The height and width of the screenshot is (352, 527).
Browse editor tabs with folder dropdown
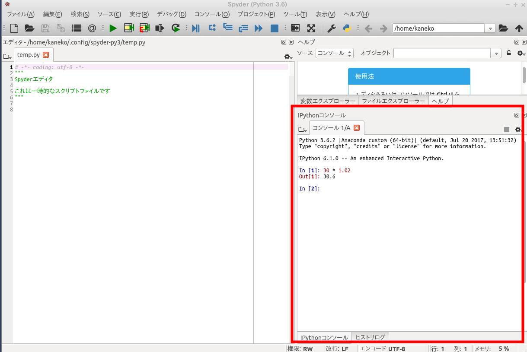(7, 57)
